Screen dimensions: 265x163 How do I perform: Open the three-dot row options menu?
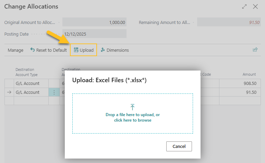coord(54,92)
